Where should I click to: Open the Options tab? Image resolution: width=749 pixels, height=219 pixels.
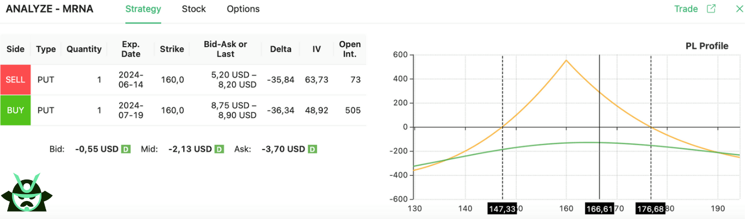[243, 9]
